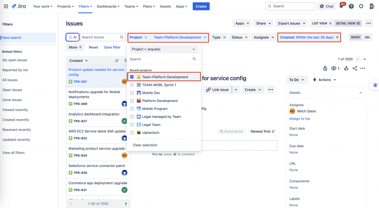Image resolution: width=379 pixels, height=208 pixels.
Task: Click the share icon on the issue
Action: (355, 68)
